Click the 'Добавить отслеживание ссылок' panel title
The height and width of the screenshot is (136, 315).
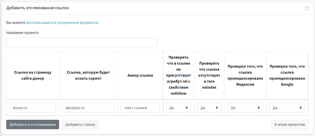38,8
